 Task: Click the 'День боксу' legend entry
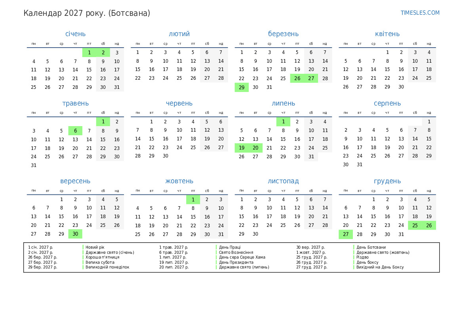367,262
